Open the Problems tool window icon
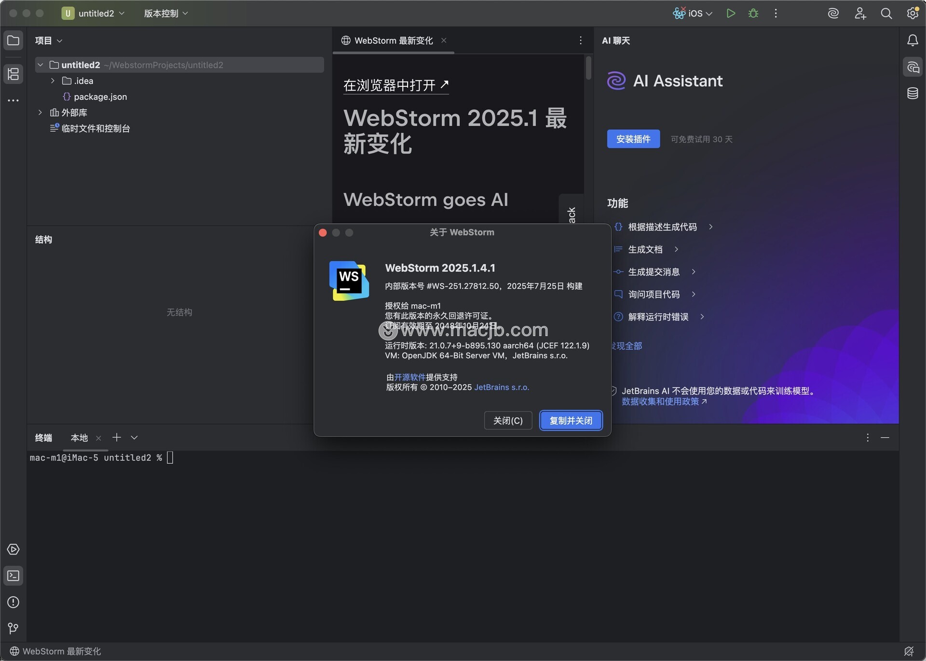926x661 pixels. [x=13, y=602]
